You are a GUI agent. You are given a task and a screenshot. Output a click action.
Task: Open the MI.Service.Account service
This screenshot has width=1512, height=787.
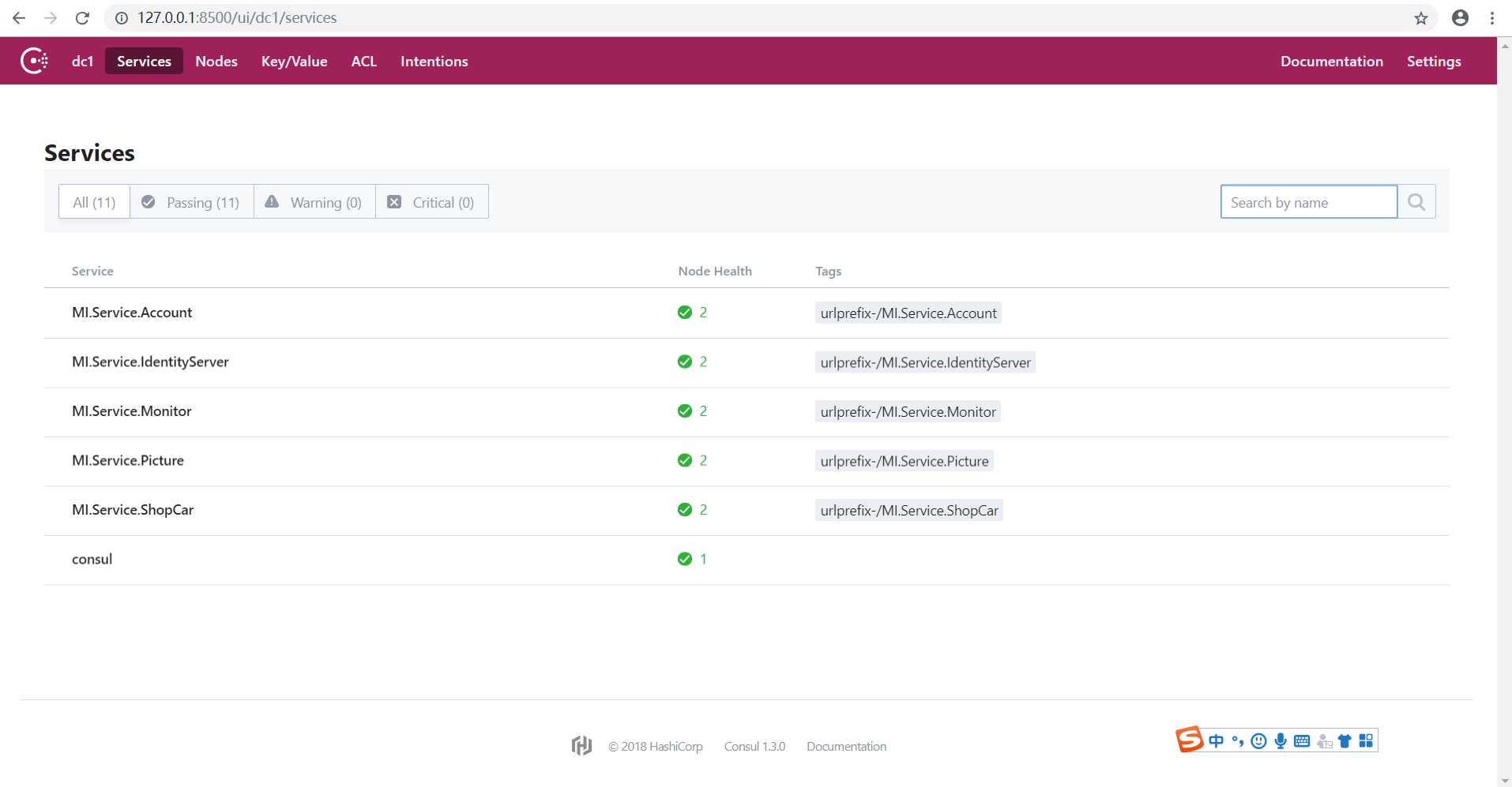[x=132, y=313]
